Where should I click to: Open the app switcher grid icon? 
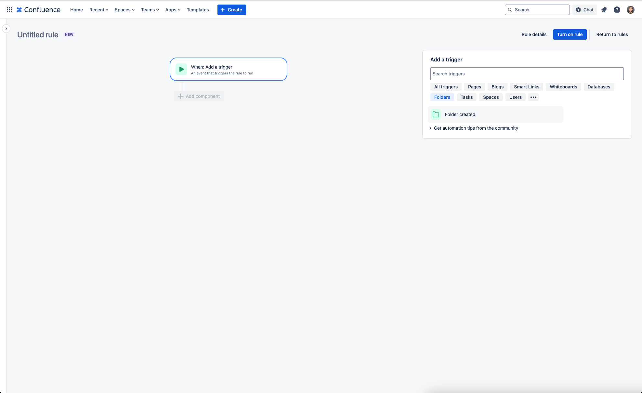[x=9, y=9]
